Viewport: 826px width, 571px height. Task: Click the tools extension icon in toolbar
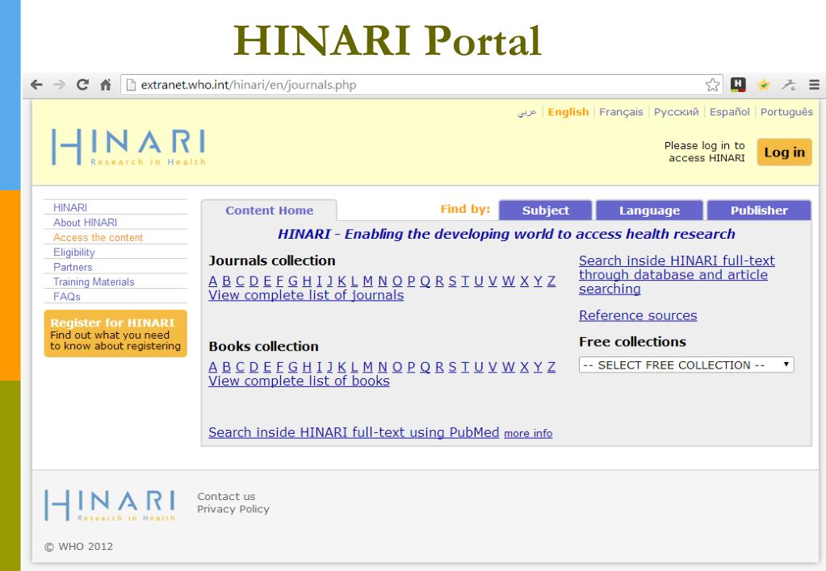[x=789, y=85]
